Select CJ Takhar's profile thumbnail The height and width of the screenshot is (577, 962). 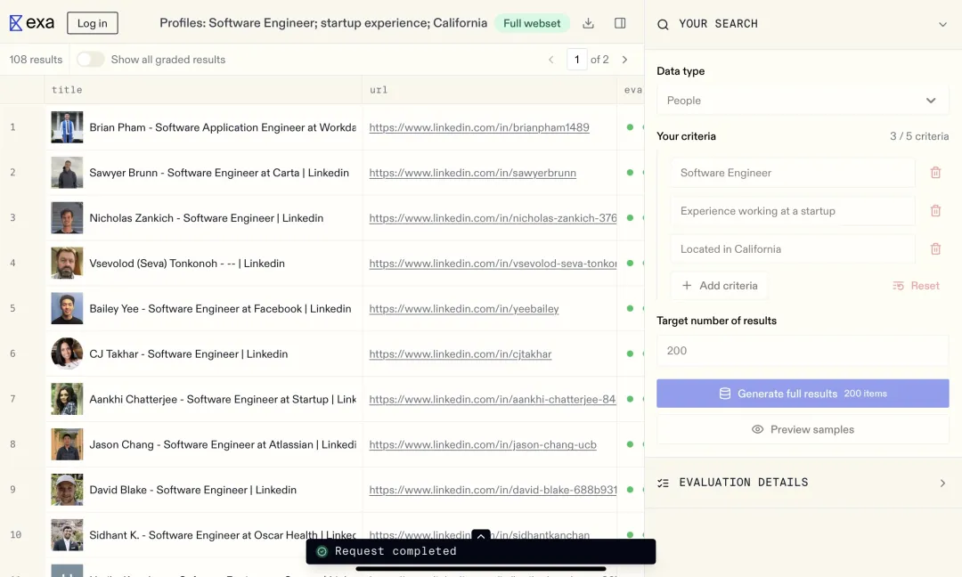(x=67, y=354)
